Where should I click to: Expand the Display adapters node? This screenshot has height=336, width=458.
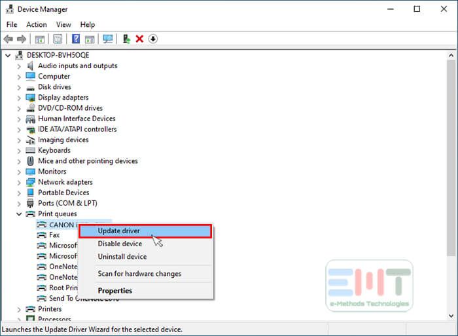[18, 98]
